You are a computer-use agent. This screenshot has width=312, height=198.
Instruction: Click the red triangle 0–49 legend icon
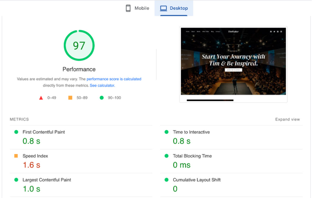click(41, 98)
